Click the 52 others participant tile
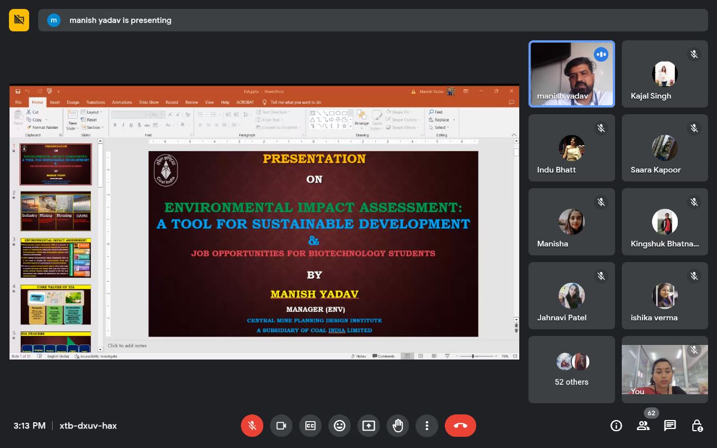This screenshot has height=448, width=717. pos(571,370)
